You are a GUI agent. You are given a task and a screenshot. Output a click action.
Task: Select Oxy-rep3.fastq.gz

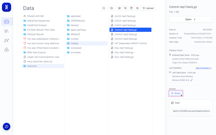click(x=130, y=57)
